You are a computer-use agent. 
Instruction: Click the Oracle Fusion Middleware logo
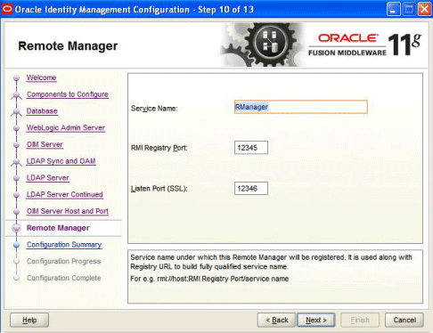pyautogui.click(x=364, y=45)
